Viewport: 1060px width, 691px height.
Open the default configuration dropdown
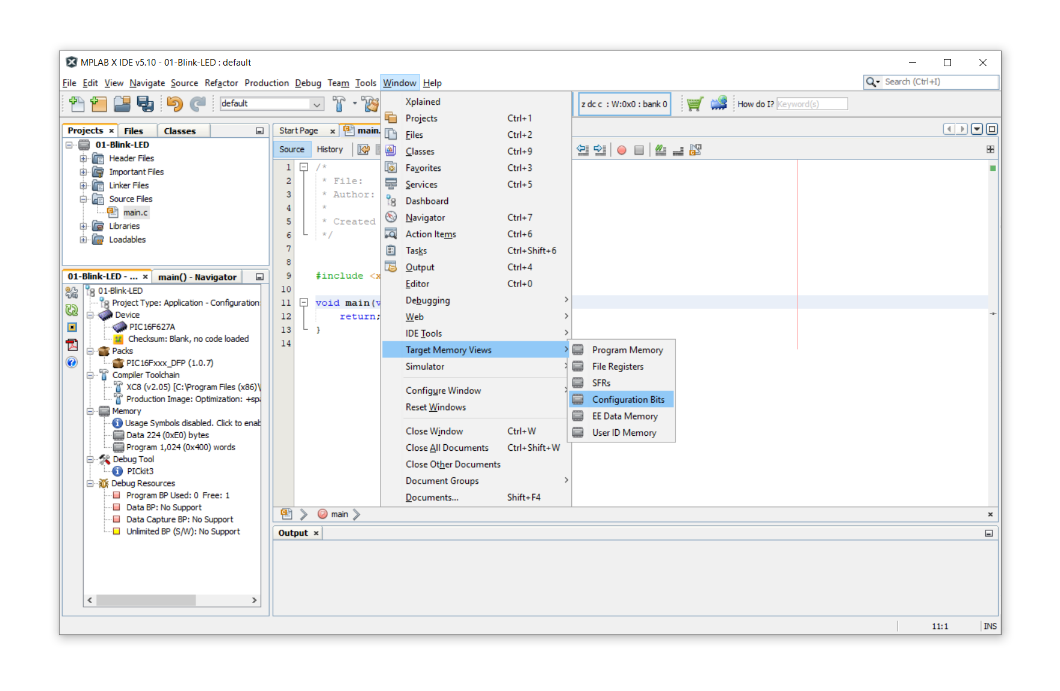[x=317, y=104]
